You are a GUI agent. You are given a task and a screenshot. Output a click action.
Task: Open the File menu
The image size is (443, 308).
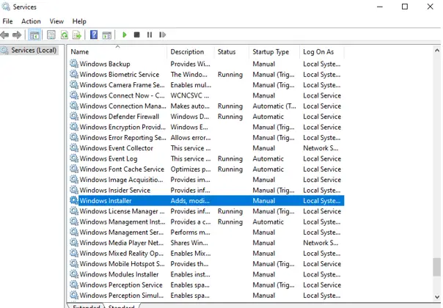tap(7, 21)
